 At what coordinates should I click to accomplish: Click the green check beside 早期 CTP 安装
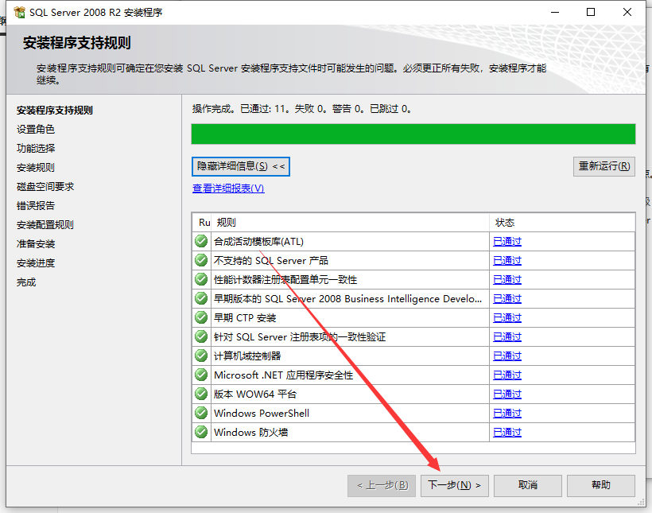coord(201,317)
